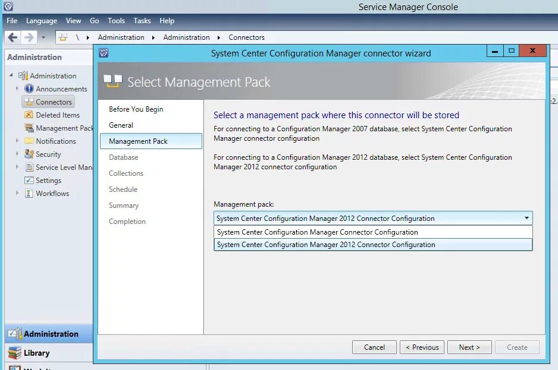Open the Connectors tree item
Viewport: 558px width, 370px height.
pyautogui.click(x=48, y=102)
